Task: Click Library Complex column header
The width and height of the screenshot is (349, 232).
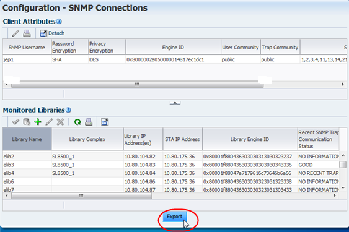Action: [87, 139]
